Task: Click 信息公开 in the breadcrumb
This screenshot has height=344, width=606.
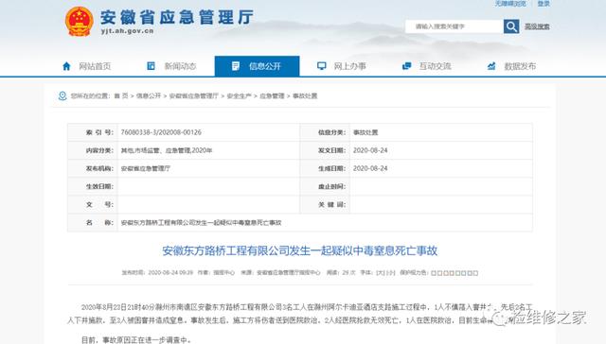Action: [x=149, y=95]
